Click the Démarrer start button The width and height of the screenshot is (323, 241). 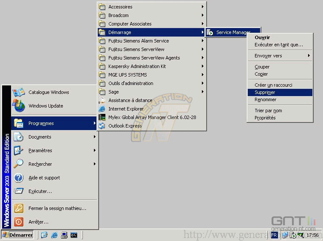(x=18, y=235)
